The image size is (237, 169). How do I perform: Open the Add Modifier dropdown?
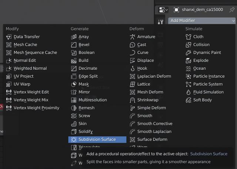click(201, 20)
